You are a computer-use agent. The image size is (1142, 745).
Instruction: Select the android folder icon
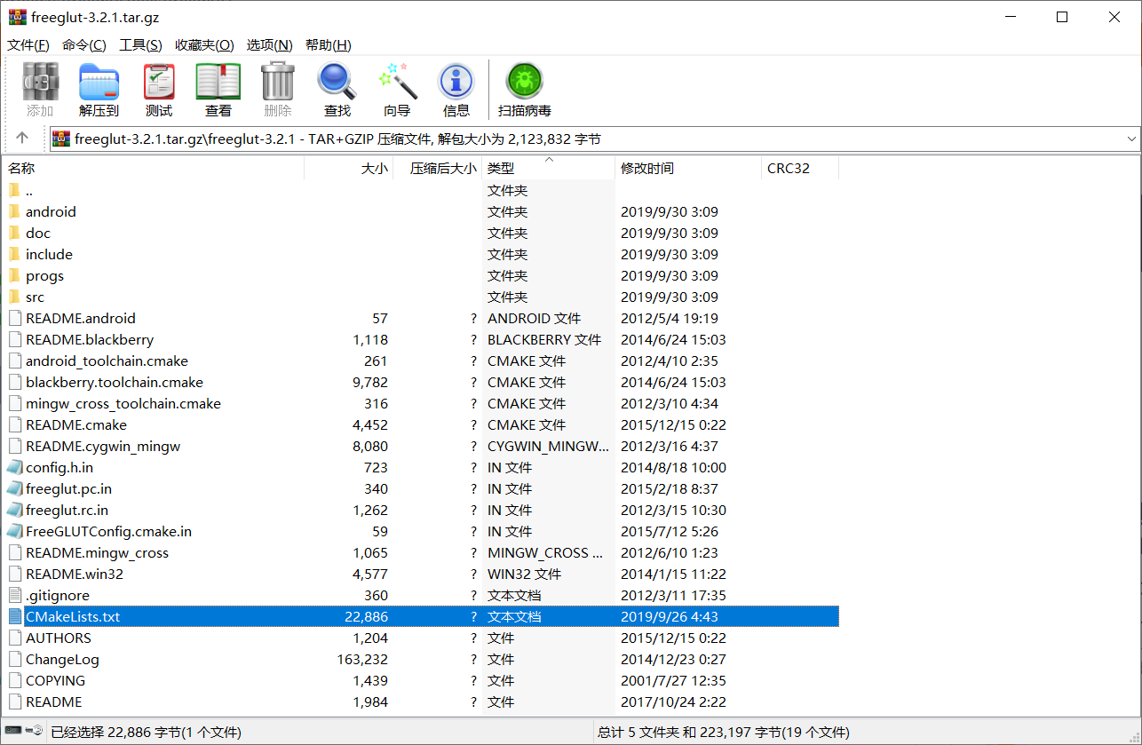coord(14,211)
